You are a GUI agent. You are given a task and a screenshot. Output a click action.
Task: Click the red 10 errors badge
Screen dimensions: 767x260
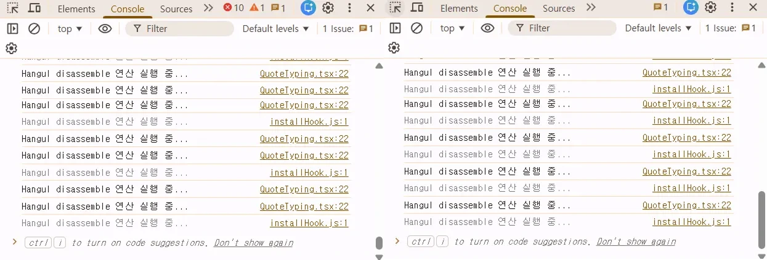coord(233,8)
